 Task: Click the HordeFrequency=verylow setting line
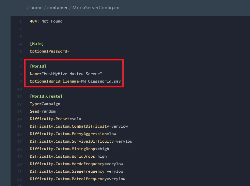[76, 164]
